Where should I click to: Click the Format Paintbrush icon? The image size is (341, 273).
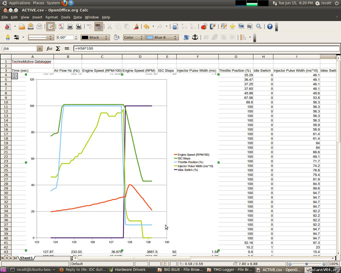pyautogui.click(x=136, y=26)
